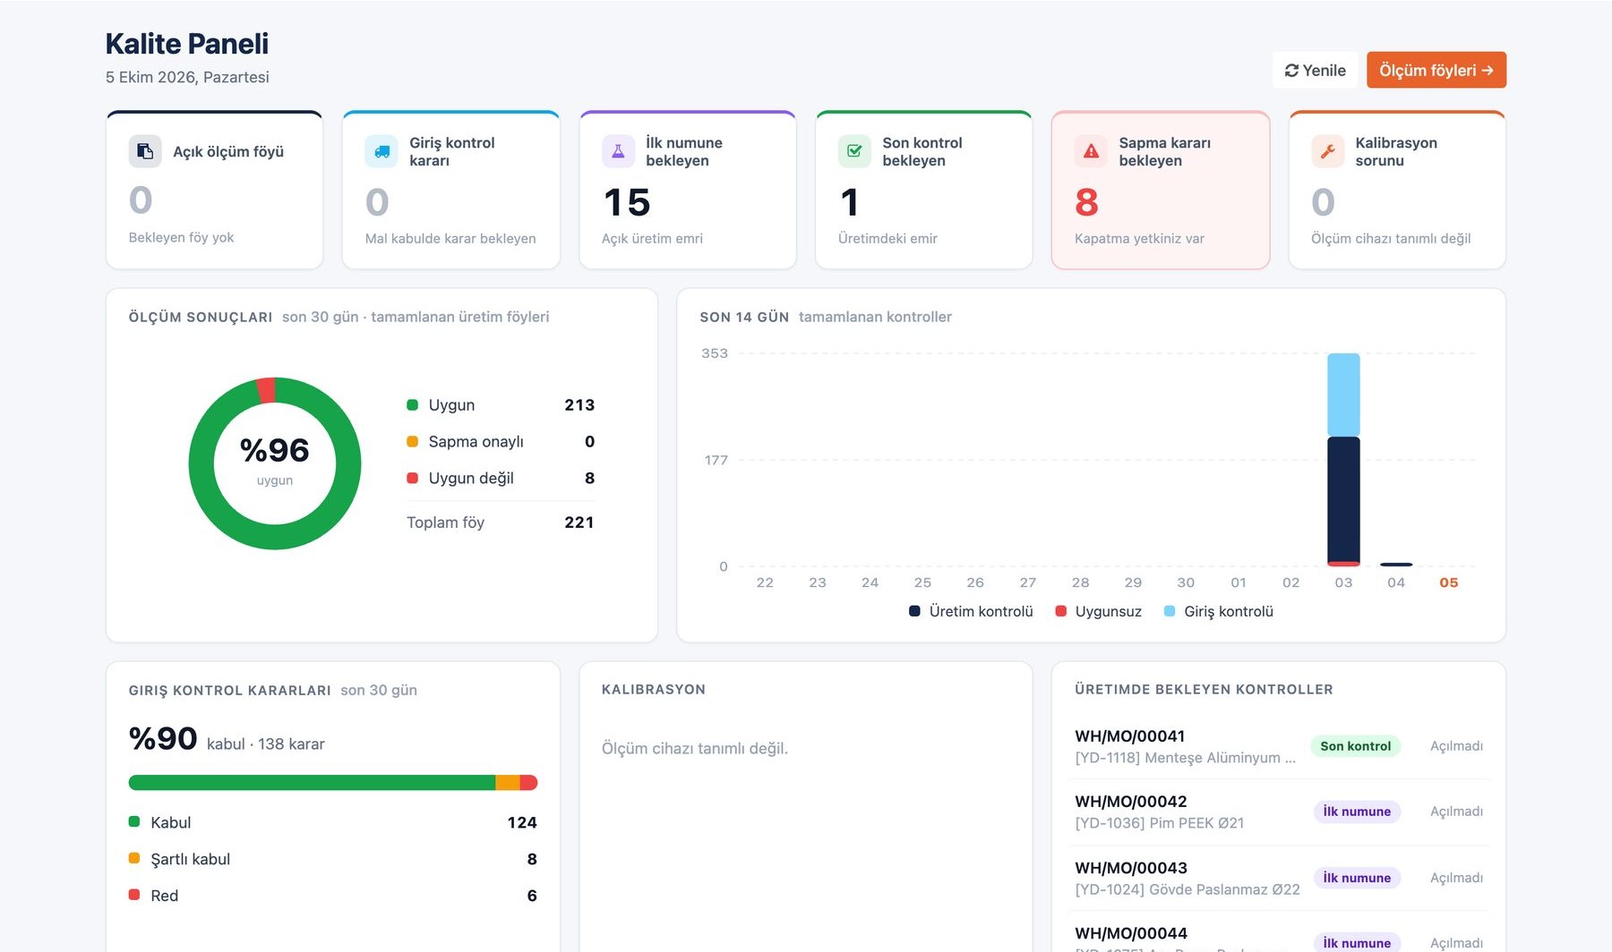Click the %96 uygun donut chart
This screenshot has width=1612, height=952.
click(275, 463)
